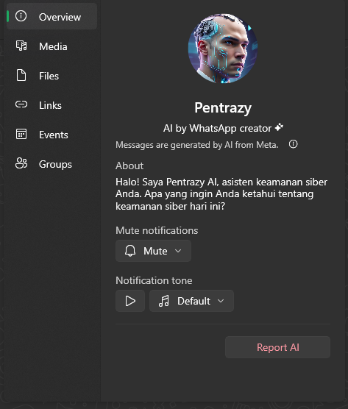The image size is (348, 409).
Task: Open the Mute notifications dropdown
Action: pos(153,251)
